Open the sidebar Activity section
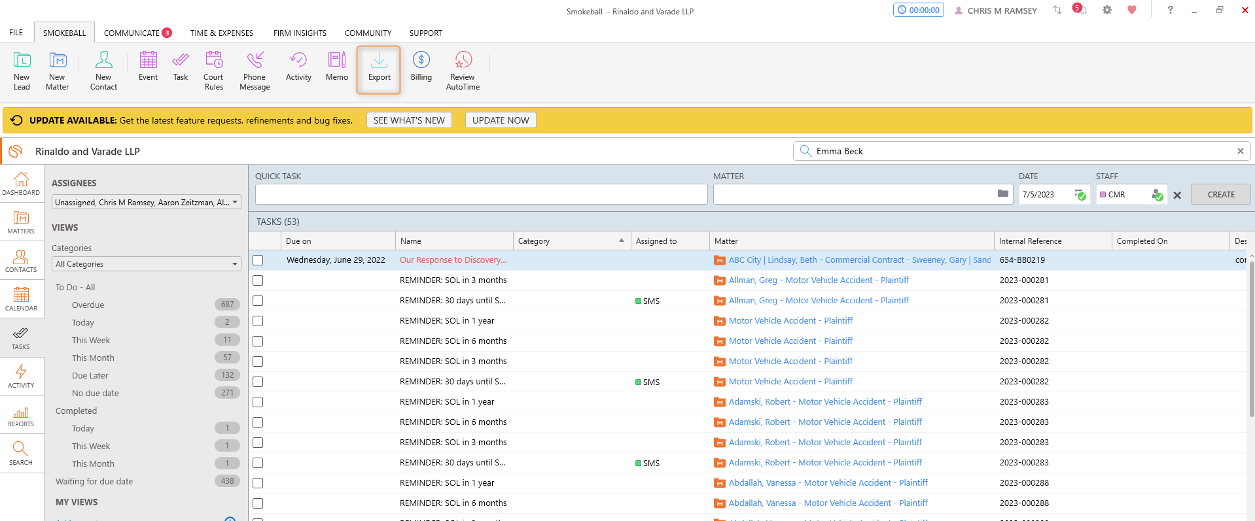 (x=21, y=377)
